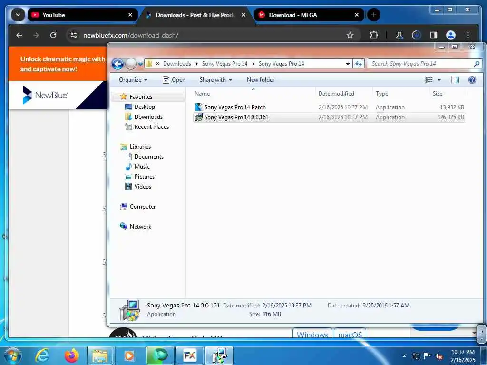Click the NewBlue logo
Image resolution: width=487 pixels, height=365 pixels.
45,95
